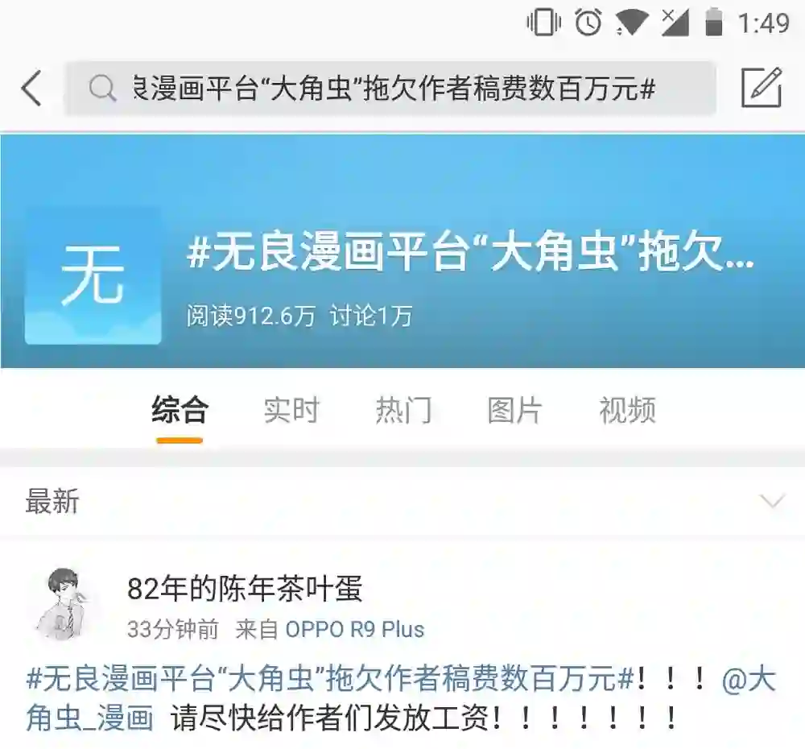Tap the vibrate mode status icon
The width and height of the screenshot is (805, 749).
pos(543,23)
